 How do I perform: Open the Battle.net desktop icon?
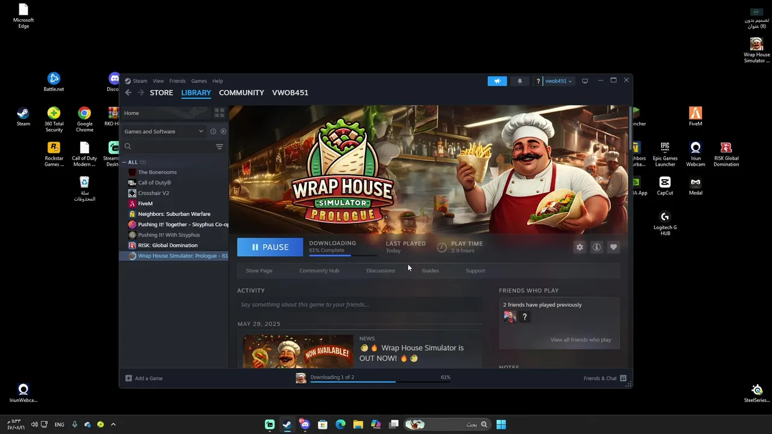tap(54, 82)
